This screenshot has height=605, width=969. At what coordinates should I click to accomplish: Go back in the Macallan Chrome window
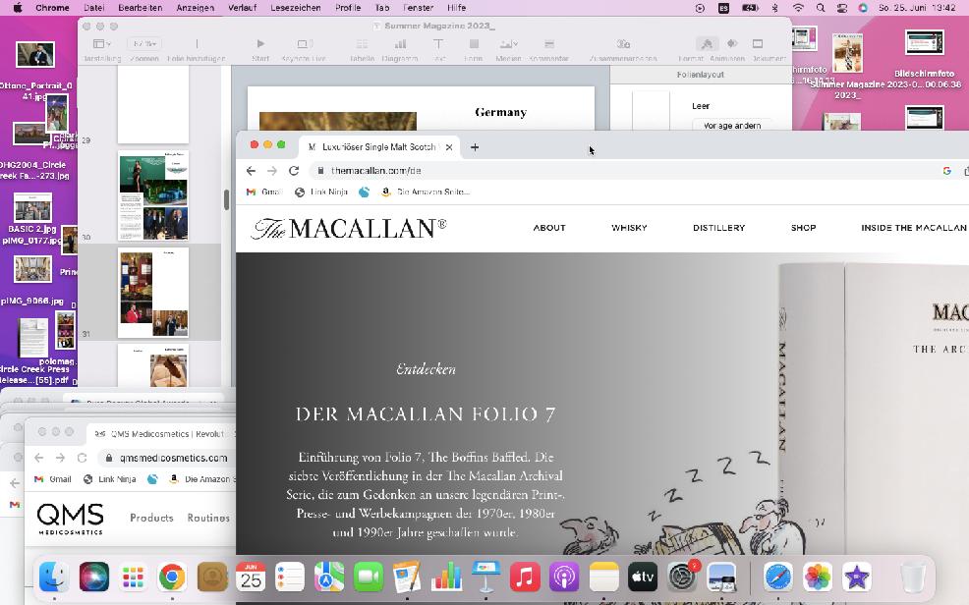click(x=251, y=170)
